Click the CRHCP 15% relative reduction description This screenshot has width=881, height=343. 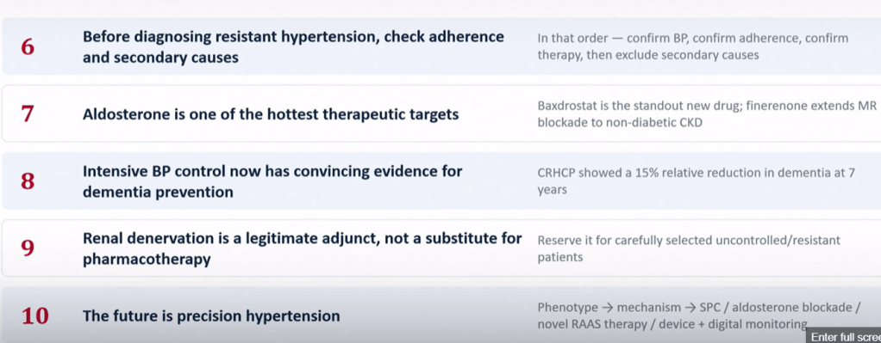point(697,181)
